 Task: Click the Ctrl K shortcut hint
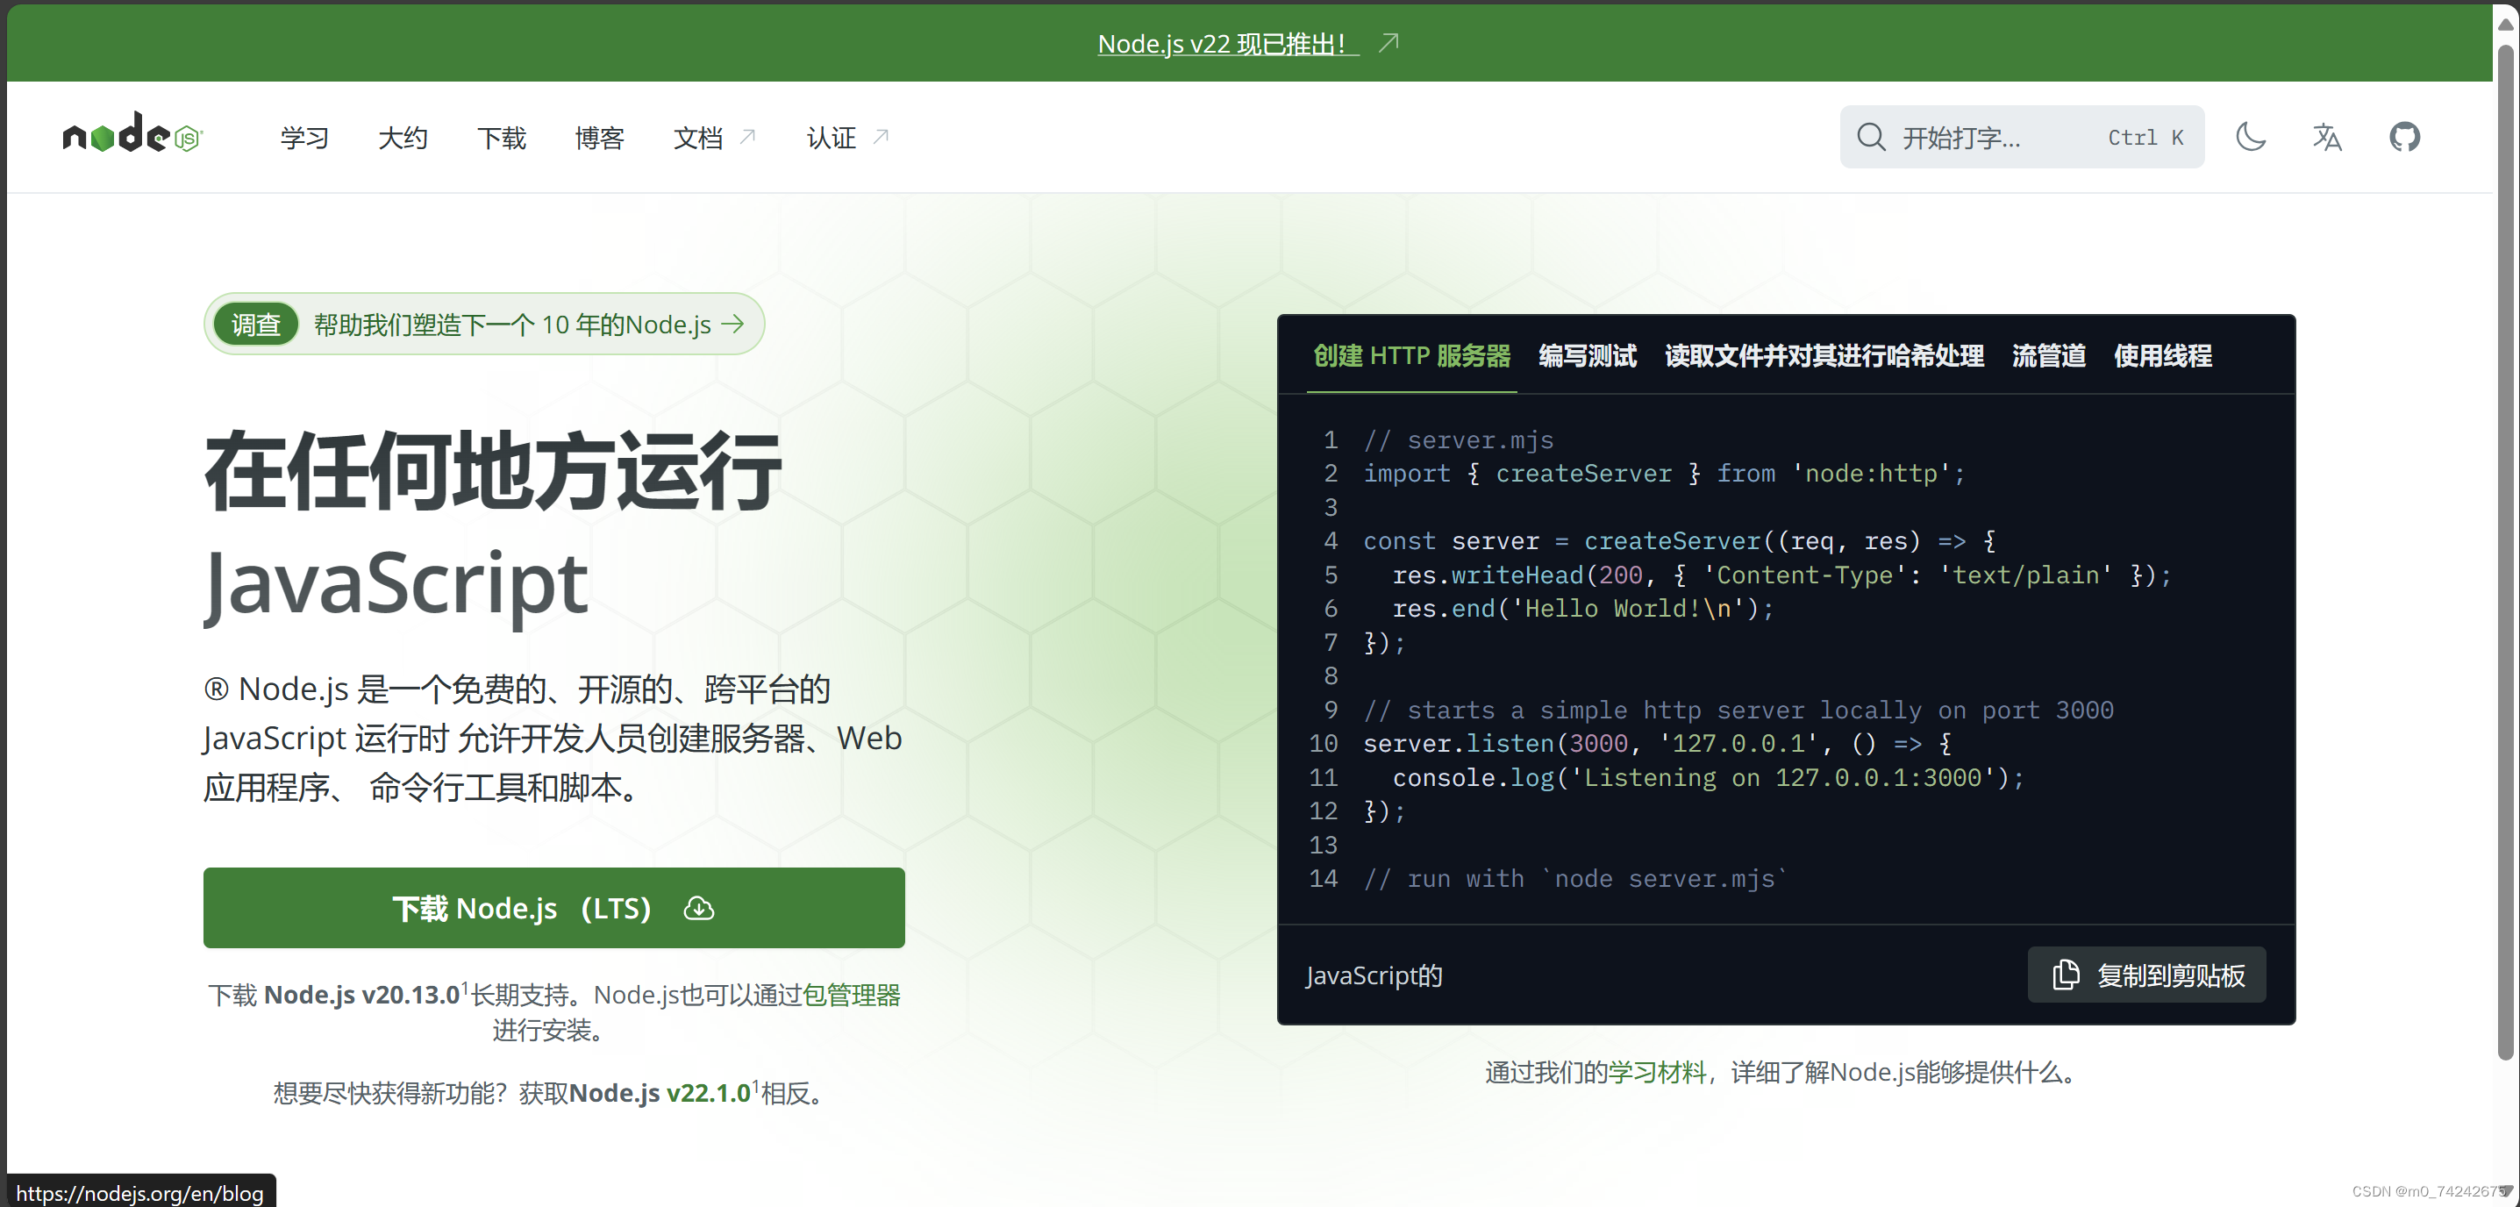click(2145, 137)
